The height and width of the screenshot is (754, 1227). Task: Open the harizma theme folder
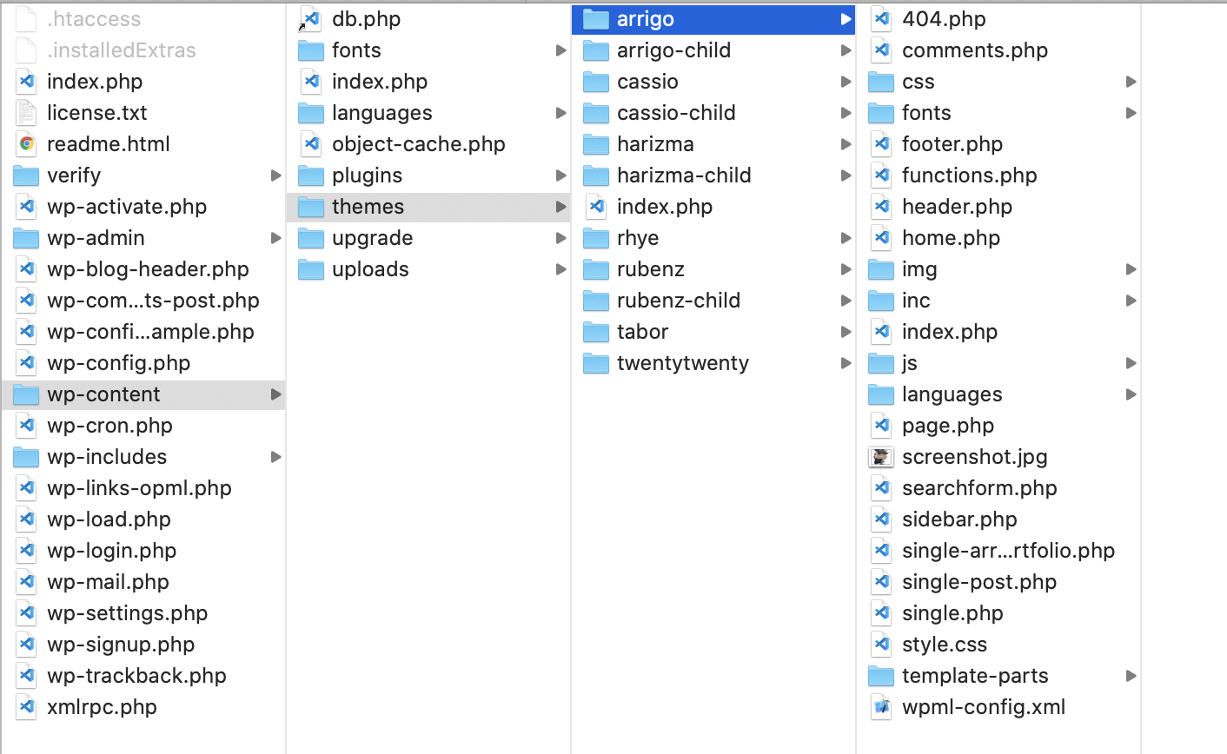click(x=655, y=144)
